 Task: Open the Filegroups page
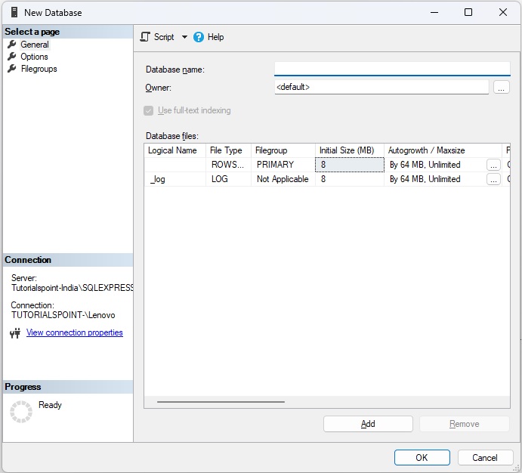39,69
